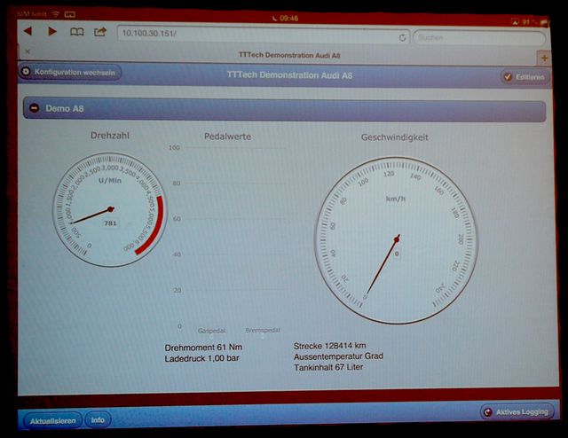Screen dimensions: 568x438
Task: Open Konfiguration wechseln
Action: (70, 72)
